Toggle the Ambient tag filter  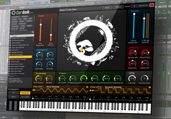pyautogui.click(x=25, y=16)
